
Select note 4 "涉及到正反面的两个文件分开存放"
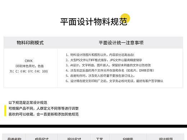[x=110, y=70]
